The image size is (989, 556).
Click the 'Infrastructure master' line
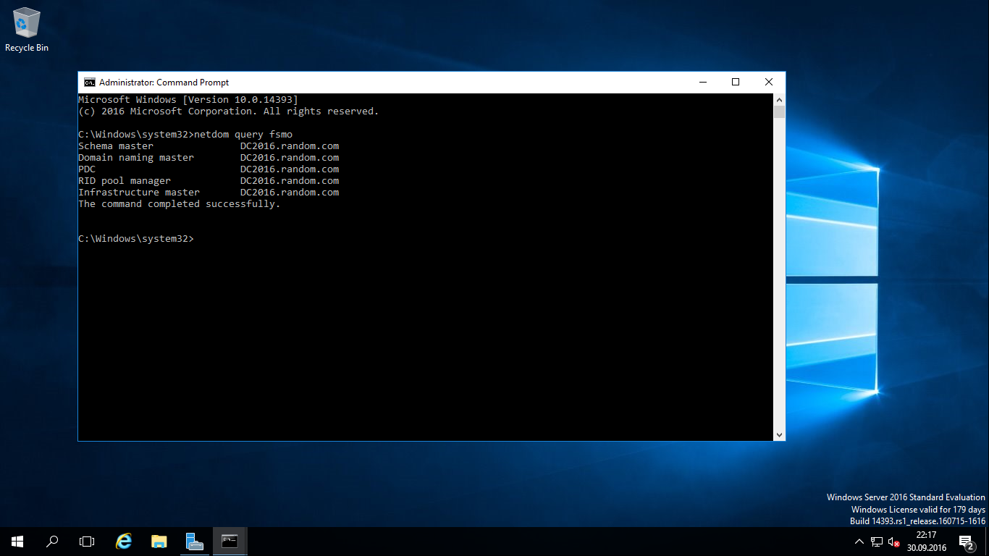[x=209, y=193]
